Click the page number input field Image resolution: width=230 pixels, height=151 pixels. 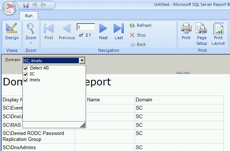click(86, 27)
